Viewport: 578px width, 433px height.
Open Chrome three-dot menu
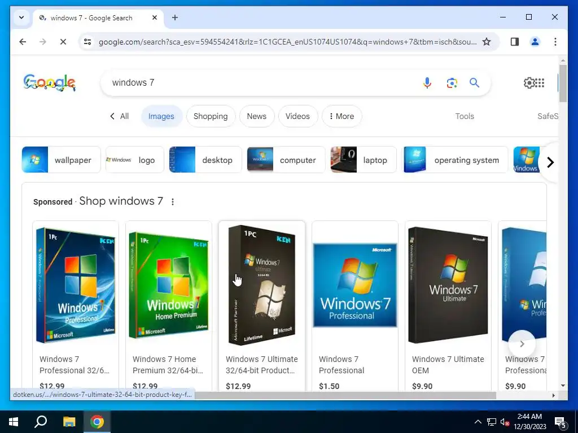(555, 42)
